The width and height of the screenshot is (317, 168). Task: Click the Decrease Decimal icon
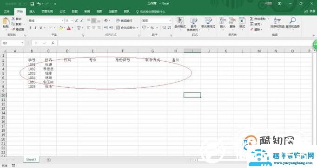[169, 28]
